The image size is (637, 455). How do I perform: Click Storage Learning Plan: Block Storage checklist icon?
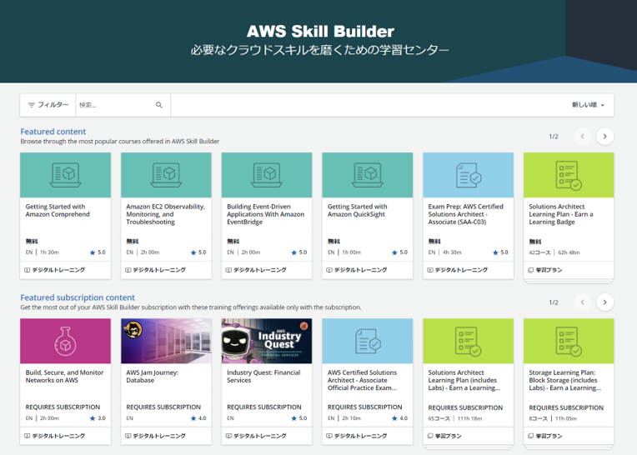[x=569, y=342]
